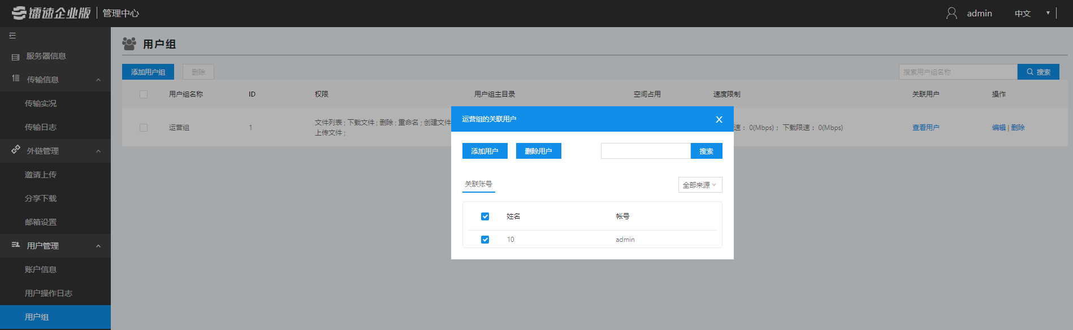Close the associated users dialog
The image size is (1073, 330).
tap(719, 119)
